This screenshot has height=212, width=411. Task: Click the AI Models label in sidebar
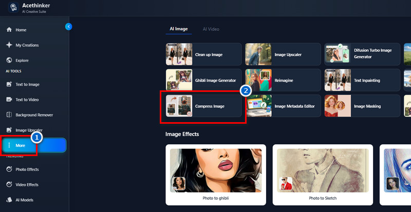click(24, 200)
